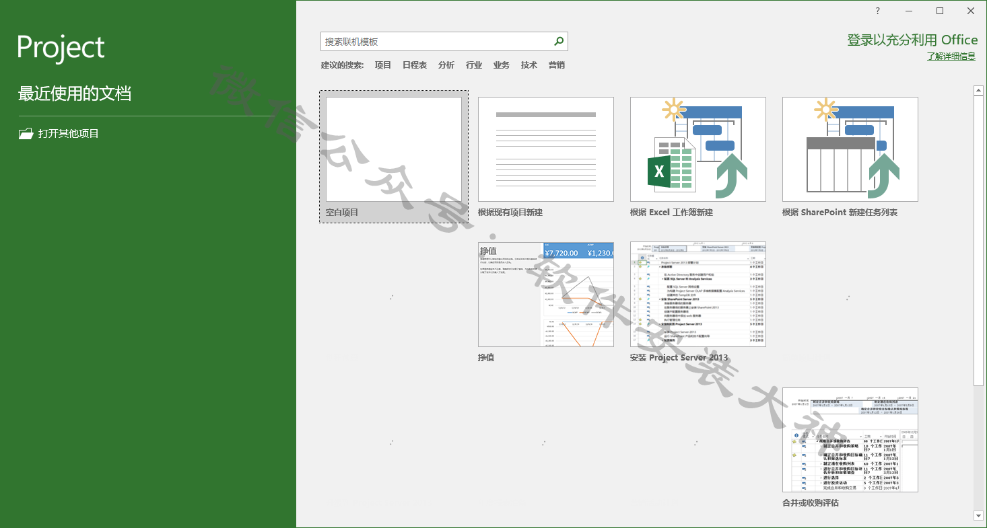The height and width of the screenshot is (528, 987).
Task: Open the 合并或收购评估 template thumbnail
Action: tap(850, 440)
